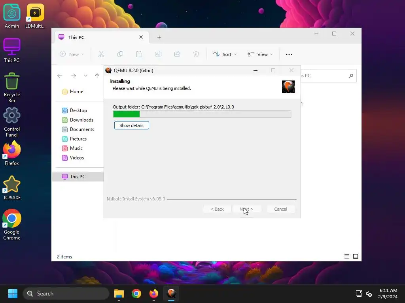Click the taskbar Search box
The height and width of the screenshot is (303, 405).
[66, 294]
